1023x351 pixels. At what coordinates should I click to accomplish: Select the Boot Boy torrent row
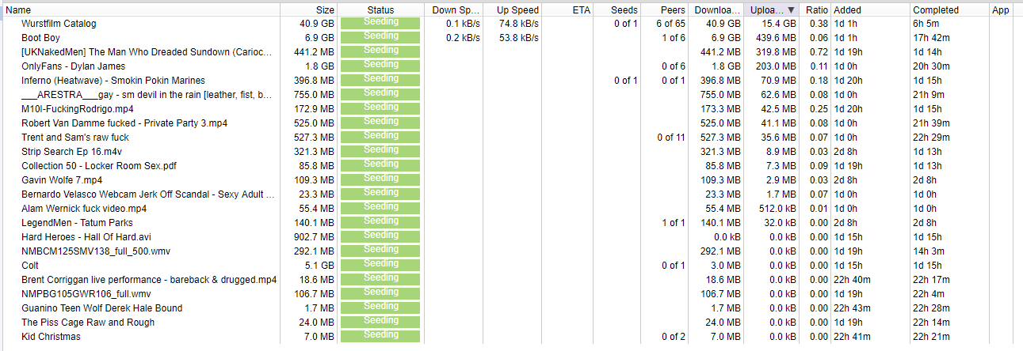point(40,38)
